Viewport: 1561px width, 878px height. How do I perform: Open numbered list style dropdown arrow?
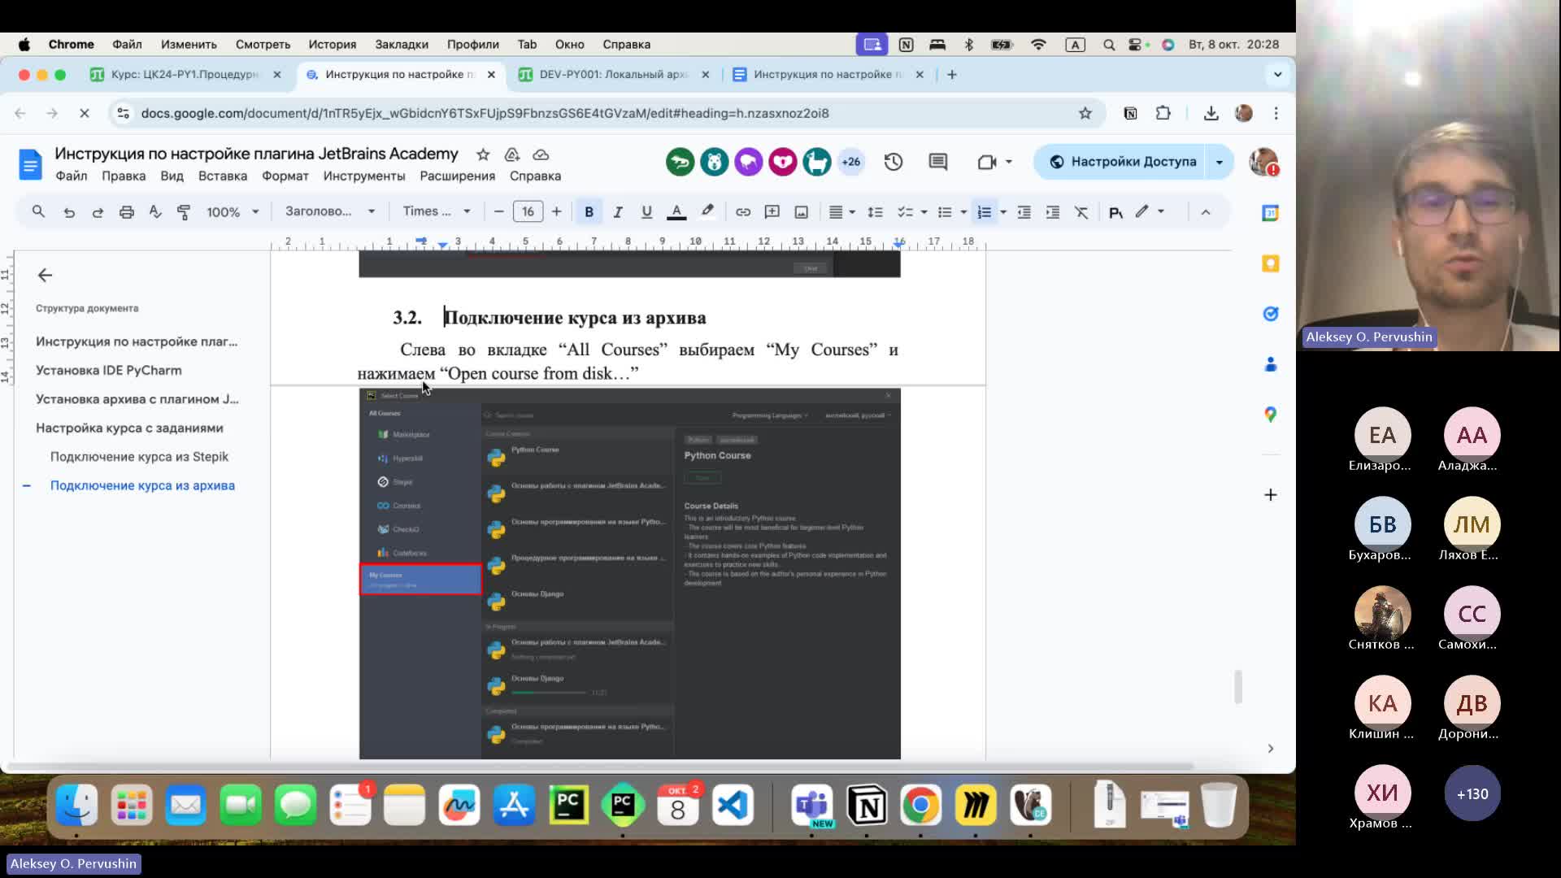coord(1003,212)
